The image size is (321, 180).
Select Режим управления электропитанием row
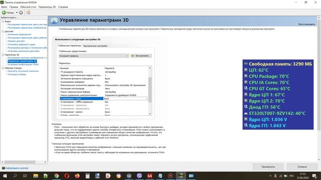[x=104, y=95]
